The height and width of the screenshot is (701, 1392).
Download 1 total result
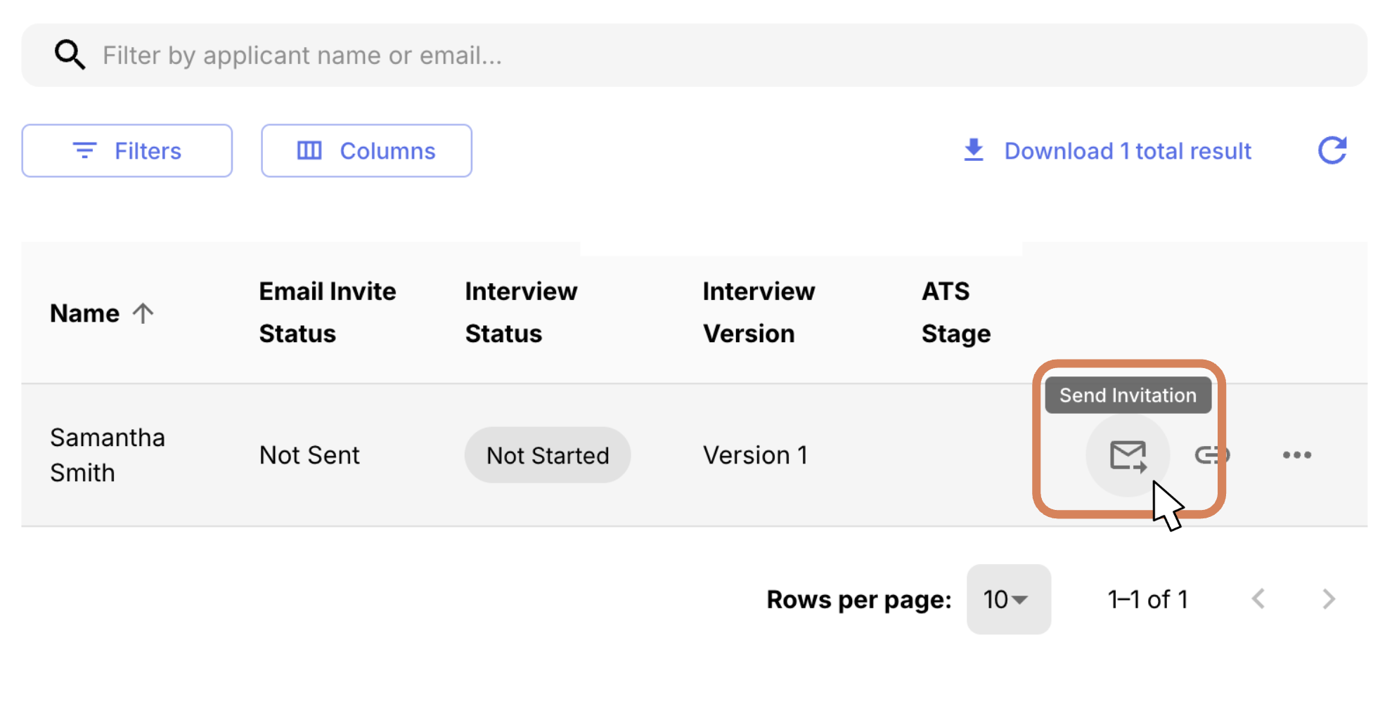(1127, 151)
